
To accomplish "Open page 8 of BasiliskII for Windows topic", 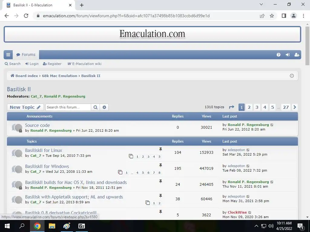I will tap(159, 172).
